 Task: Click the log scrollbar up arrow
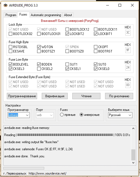click(133, 128)
